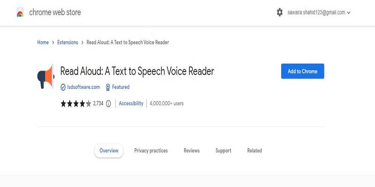Click the chrome web store title text
This screenshot has height=187, width=375.
coord(55,12)
